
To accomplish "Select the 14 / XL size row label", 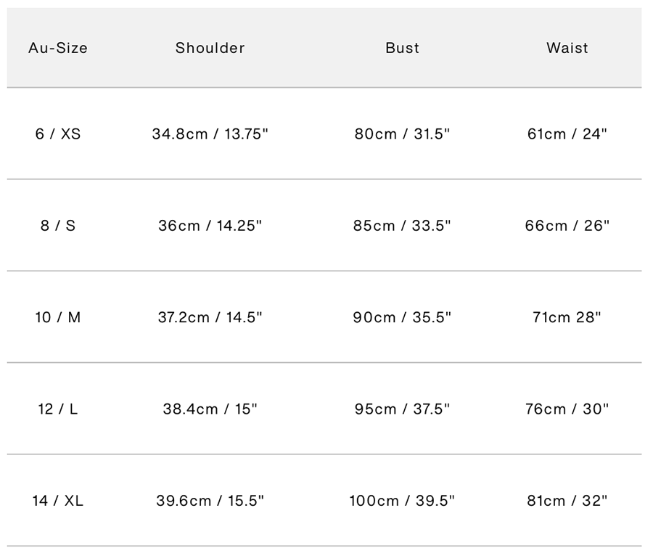I will [58, 501].
